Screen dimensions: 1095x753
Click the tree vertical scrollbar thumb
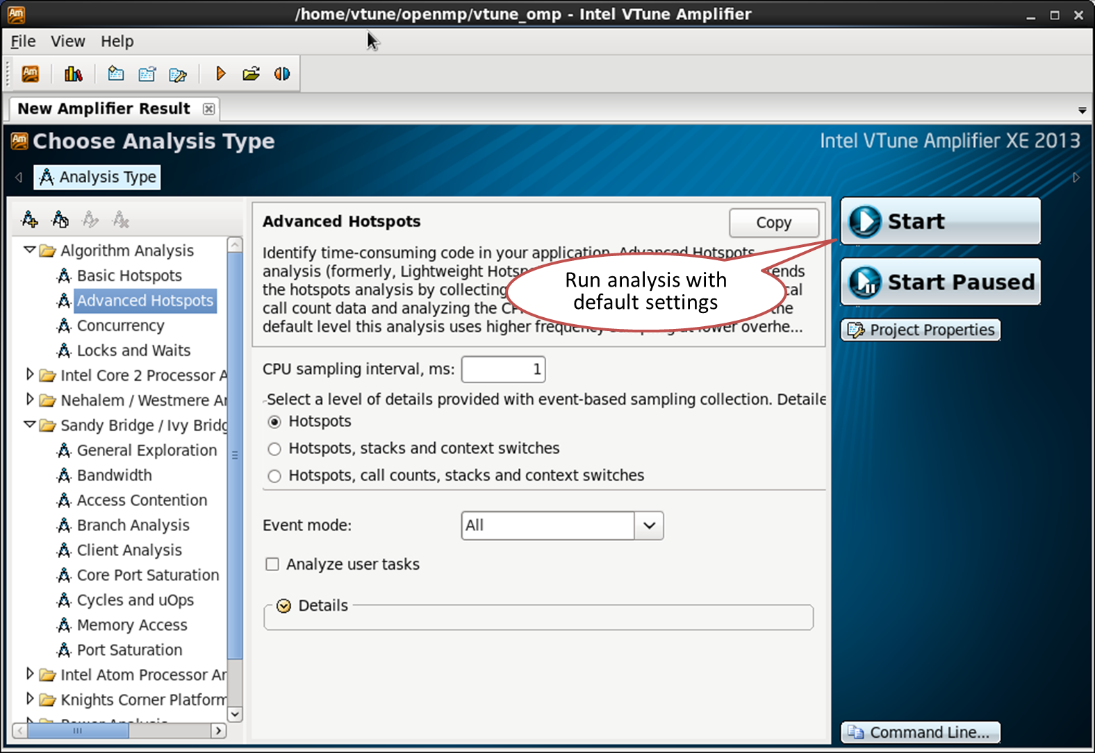[235, 455]
